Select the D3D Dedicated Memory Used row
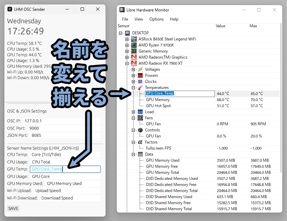The width and height of the screenshot is (287, 221). pos(198,179)
